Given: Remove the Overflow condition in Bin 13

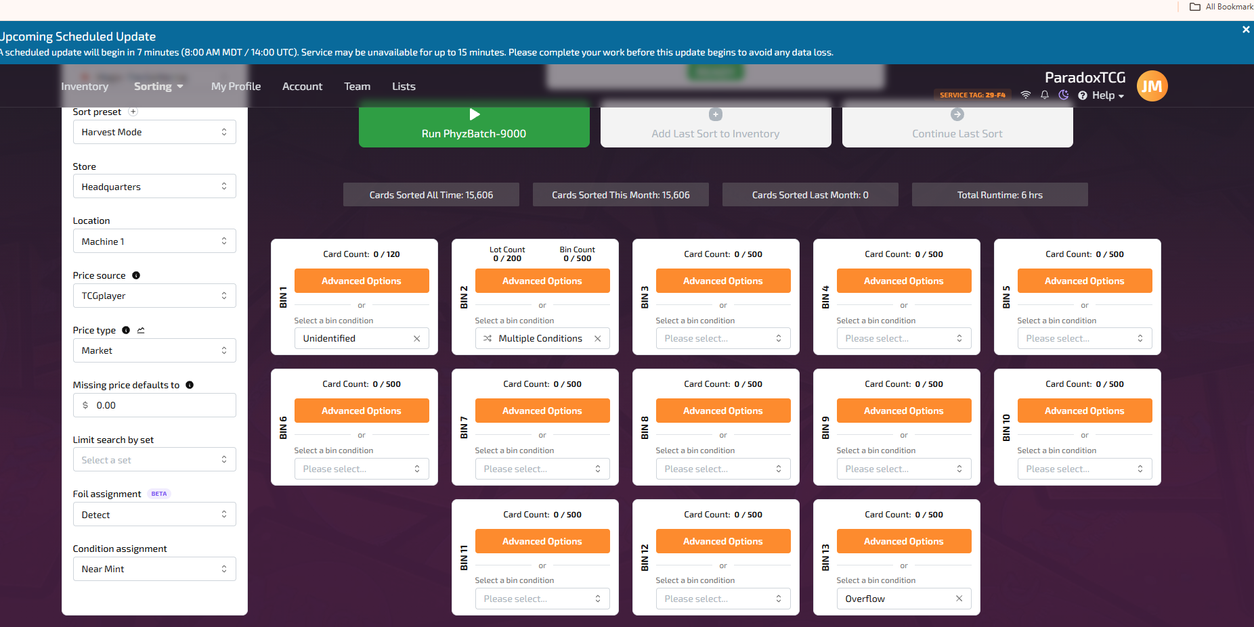Looking at the screenshot, I should point(959,599).
